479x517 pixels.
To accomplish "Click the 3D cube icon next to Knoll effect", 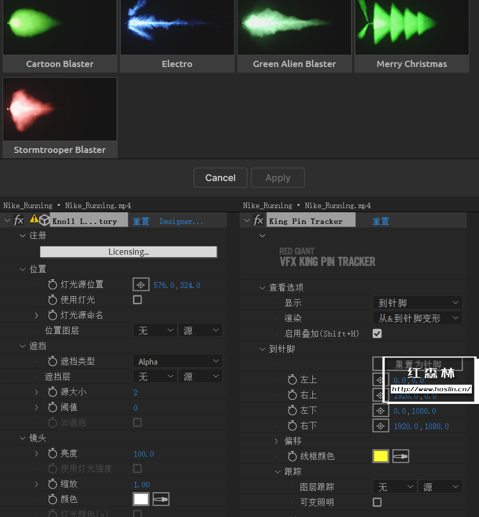I will coord(44,220).
